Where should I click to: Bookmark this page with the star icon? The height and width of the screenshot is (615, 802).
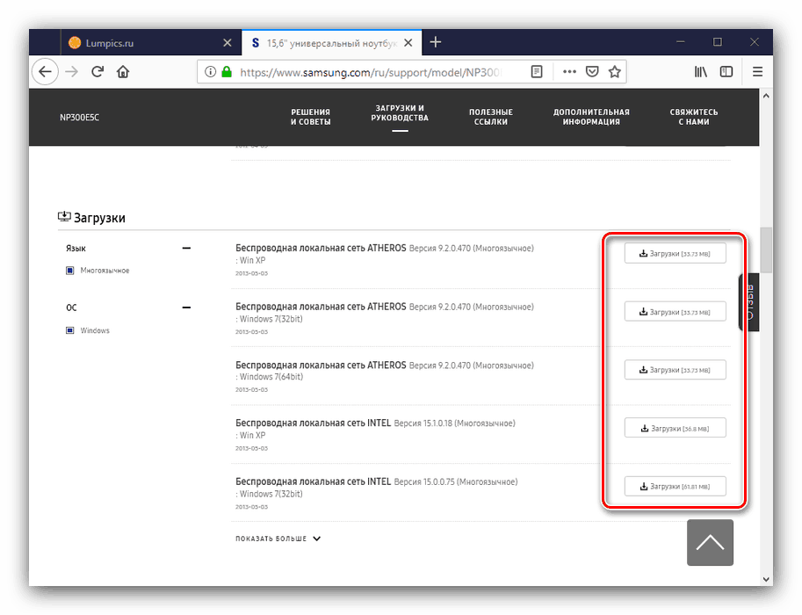point(615,72)
